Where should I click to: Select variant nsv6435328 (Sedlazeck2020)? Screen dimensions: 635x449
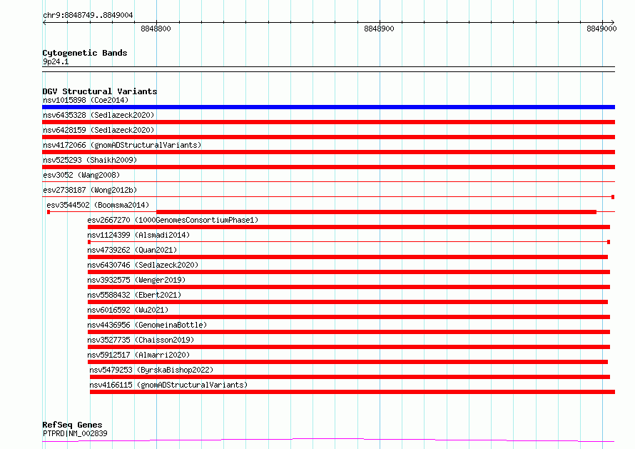click(98, 115)
